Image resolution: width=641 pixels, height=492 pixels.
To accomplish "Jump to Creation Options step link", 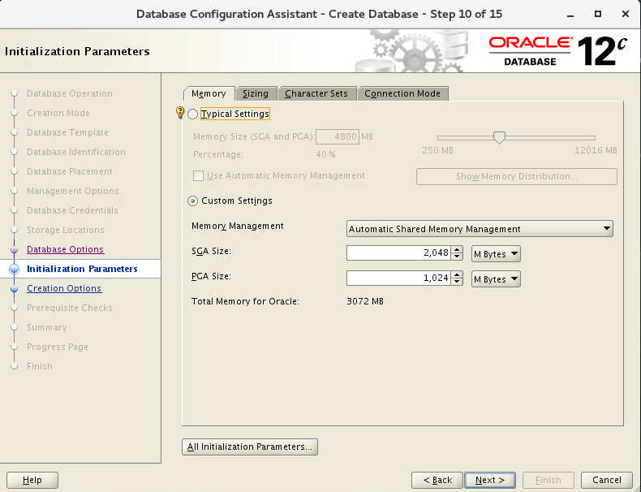I will pyautogui.click(x=64, y=288).
